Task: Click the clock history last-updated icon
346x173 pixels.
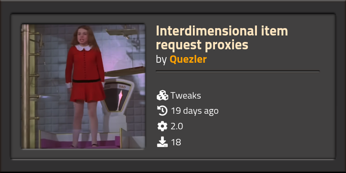Action: pos(163,111)
